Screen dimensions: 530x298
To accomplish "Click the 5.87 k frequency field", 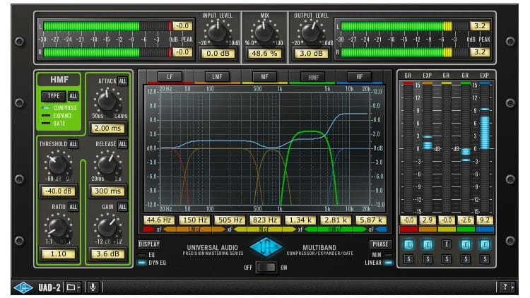I will point(371,220).
